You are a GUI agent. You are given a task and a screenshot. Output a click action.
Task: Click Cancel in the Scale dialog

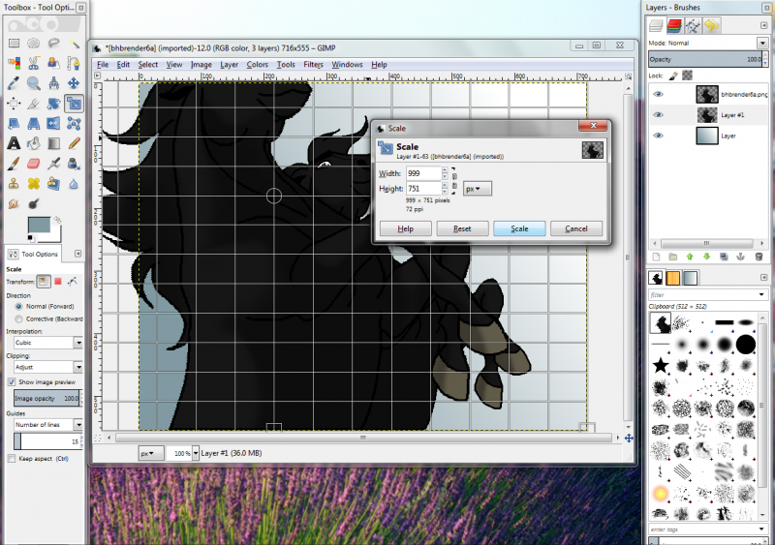point(576,228)
